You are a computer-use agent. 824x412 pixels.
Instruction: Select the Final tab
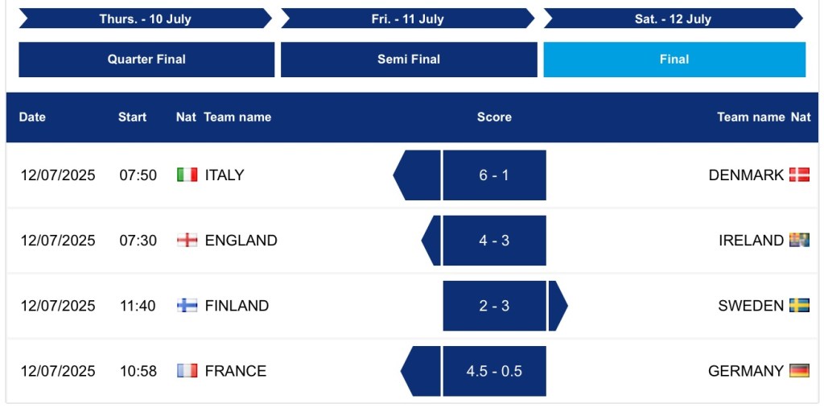(x=674, y=60)
